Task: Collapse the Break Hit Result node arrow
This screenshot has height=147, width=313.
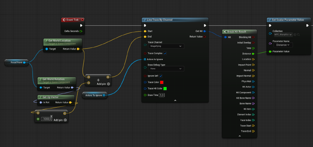Action: pos(239,136)
